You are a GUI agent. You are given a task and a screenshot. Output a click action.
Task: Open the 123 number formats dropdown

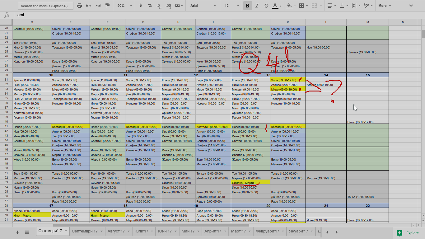[179, 6]
